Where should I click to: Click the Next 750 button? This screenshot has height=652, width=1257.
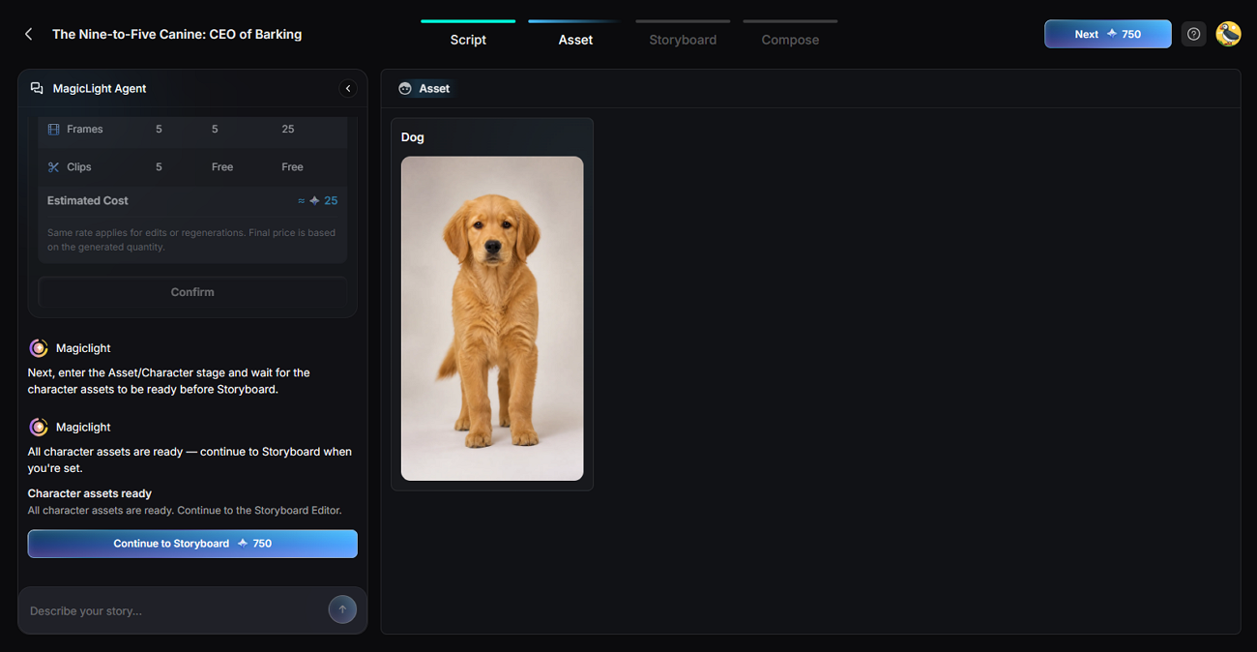(x=1108, y=34)
